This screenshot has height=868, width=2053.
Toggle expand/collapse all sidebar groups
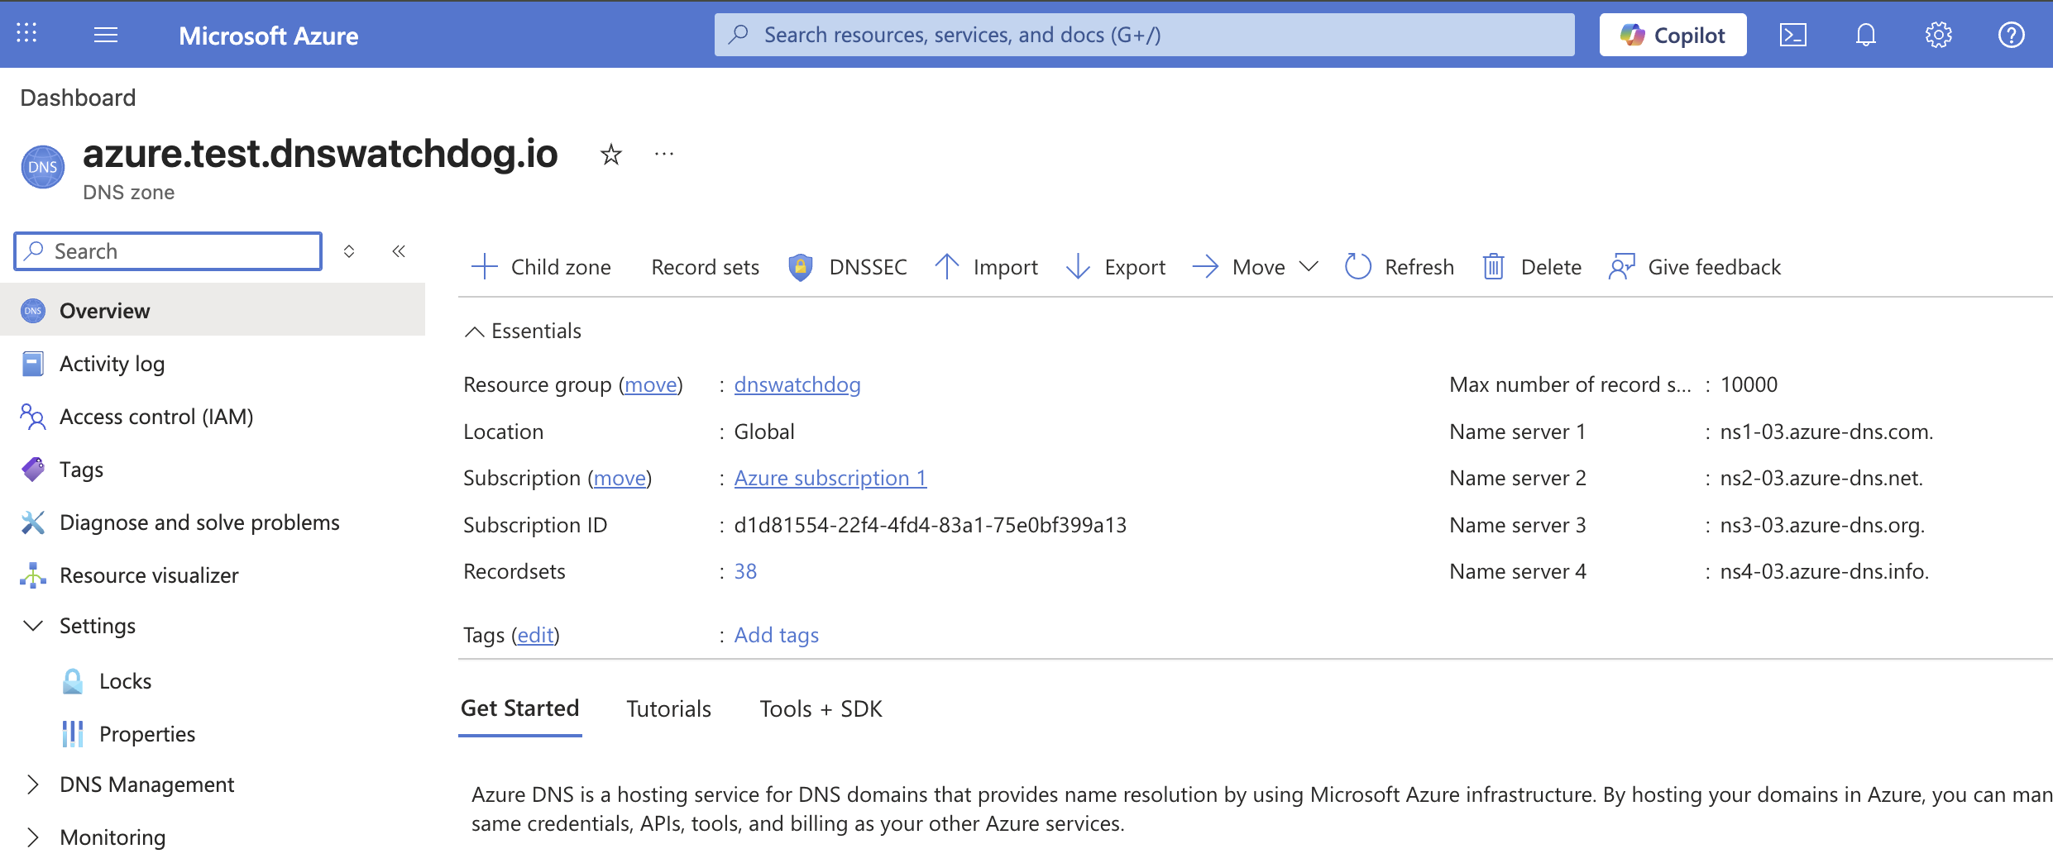point(349,251)
